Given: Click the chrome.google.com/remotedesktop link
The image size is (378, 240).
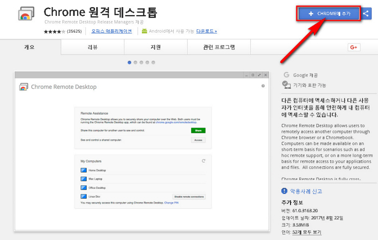Looking at the screenshot, I should coord(176,122).
